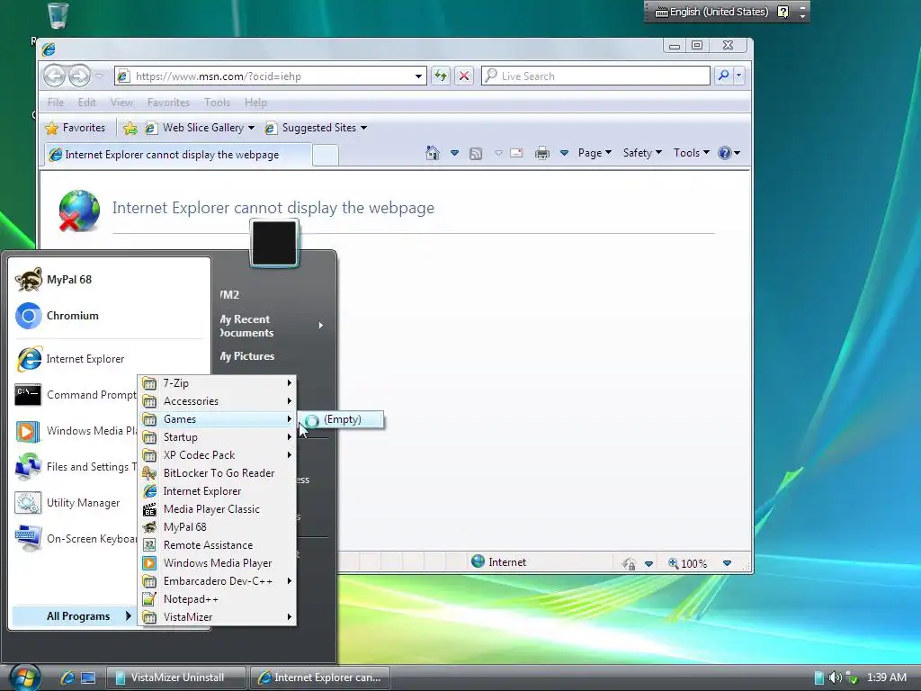Image resolution: width=921 pixels, height=691 pixels.
Task: Launch MyPal 68 from All Programs list
Action: pos(217,527)
